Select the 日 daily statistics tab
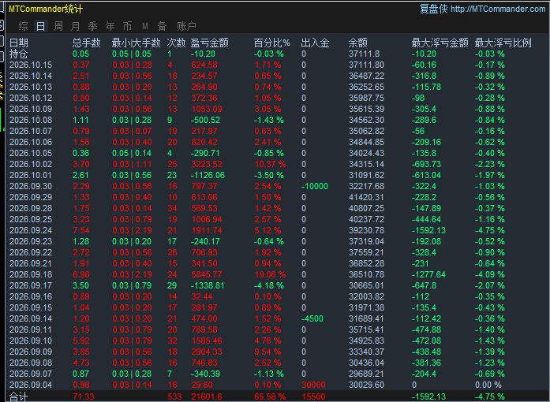The width and height of the screenshot is (550, 402). pyautogui.click(x=41, y=26)
